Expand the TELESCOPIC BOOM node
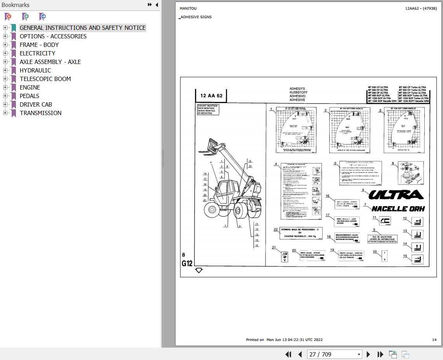Image resolution: width=443 pixels, height=360 pixels. point(5,79)
